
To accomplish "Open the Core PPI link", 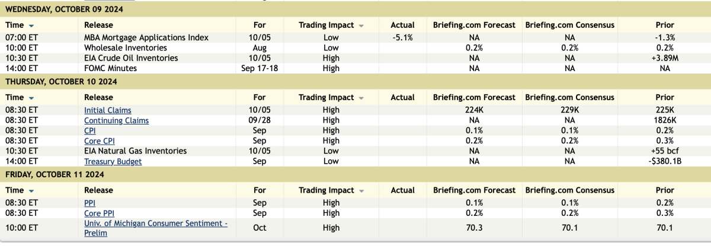I will 99,213.
